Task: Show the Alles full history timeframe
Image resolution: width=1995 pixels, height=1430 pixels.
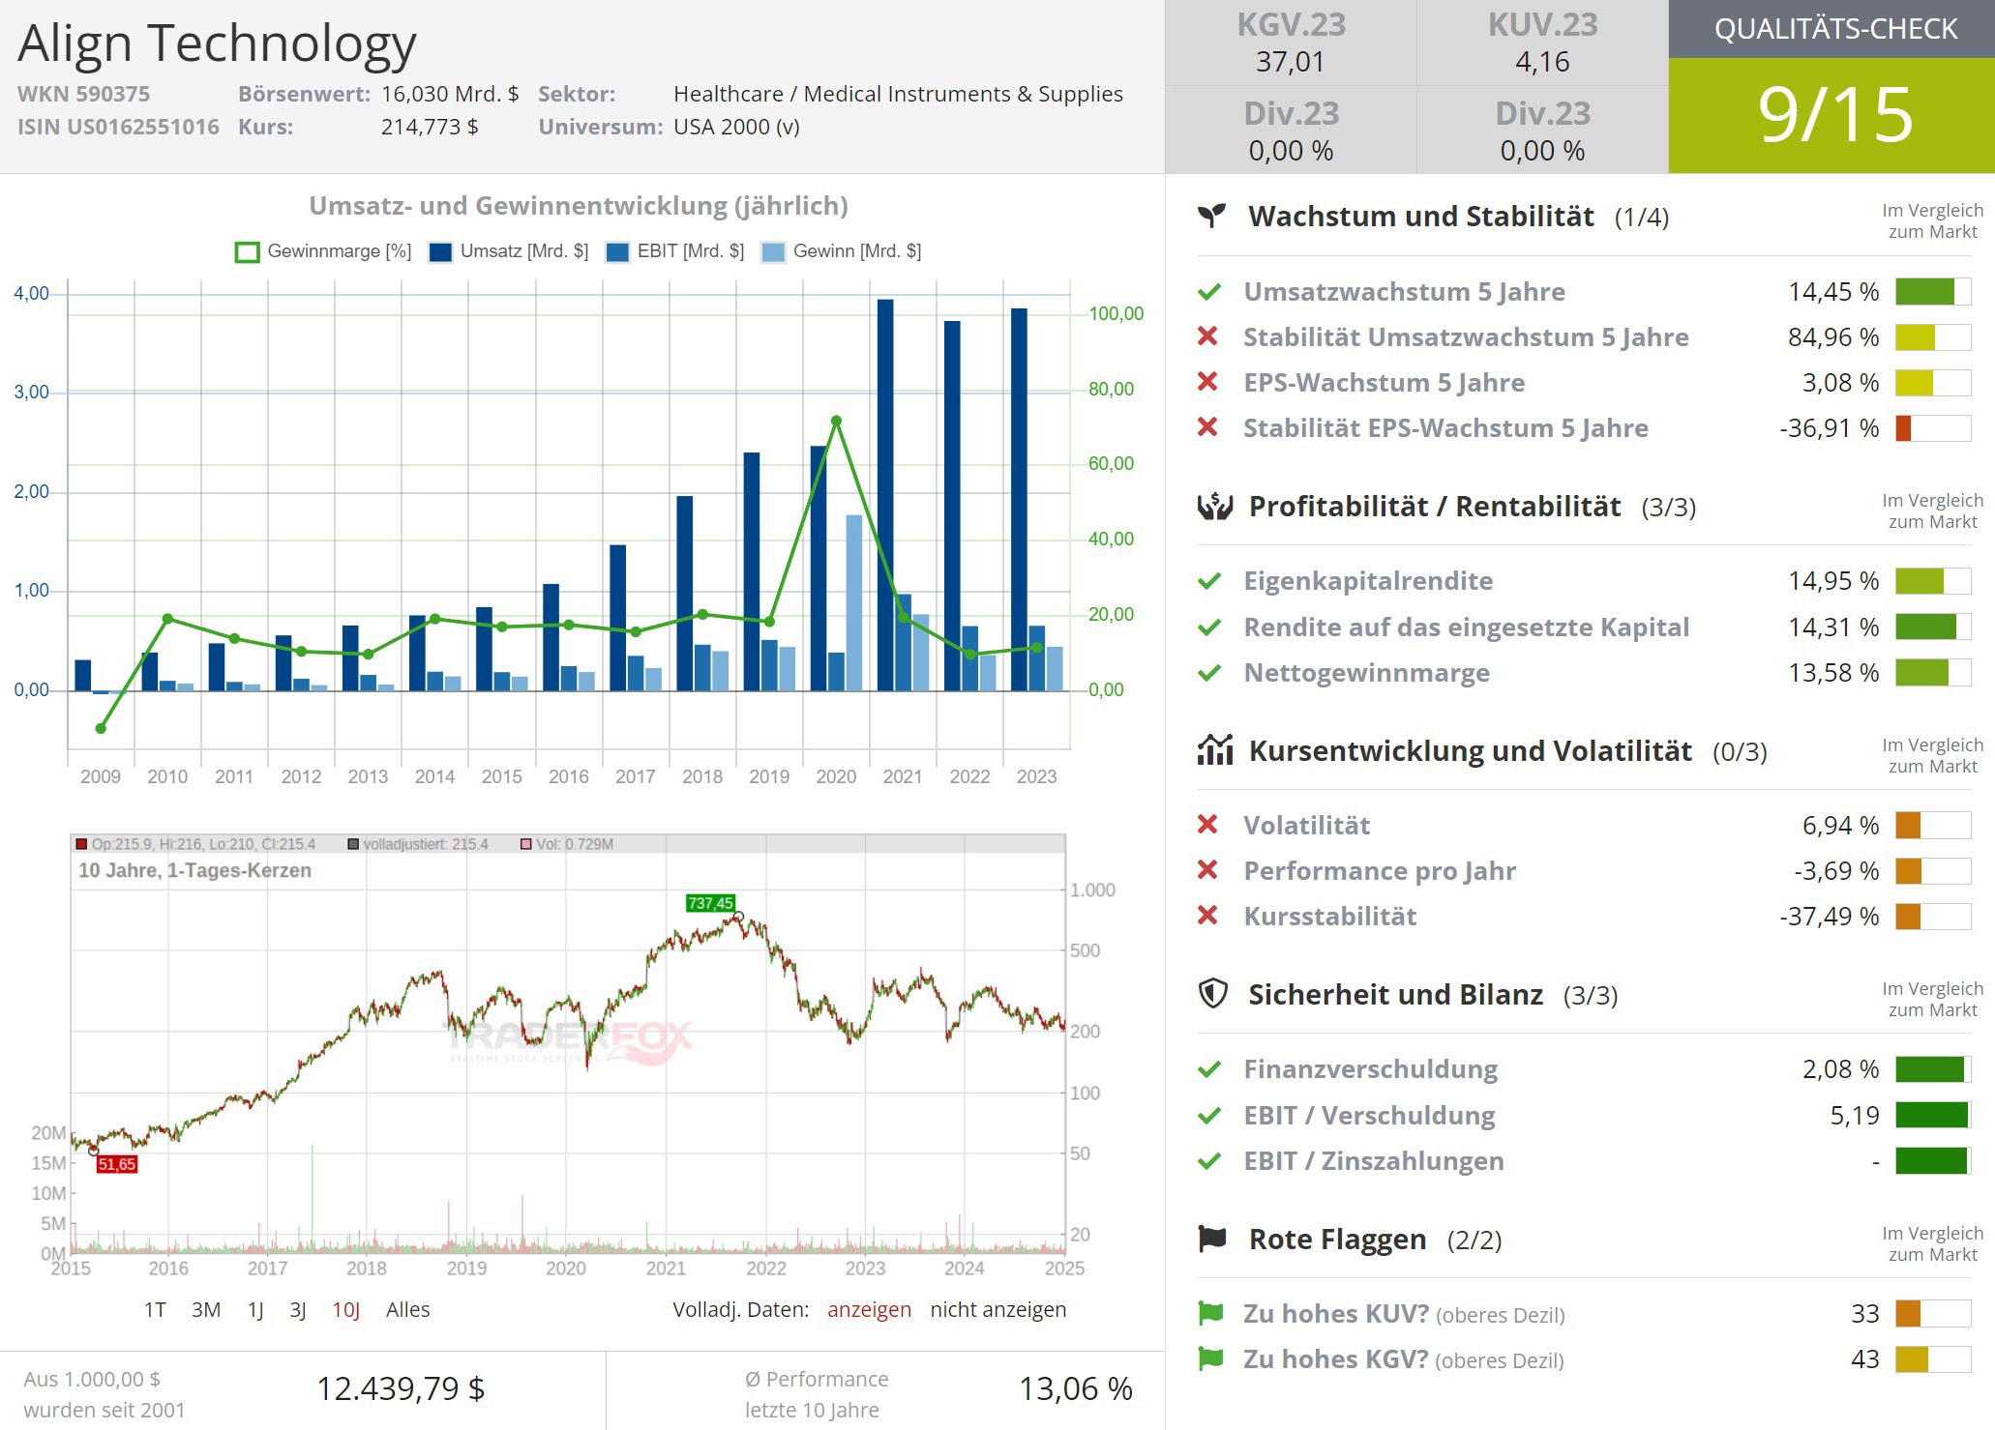Action: pos(407,1309)
